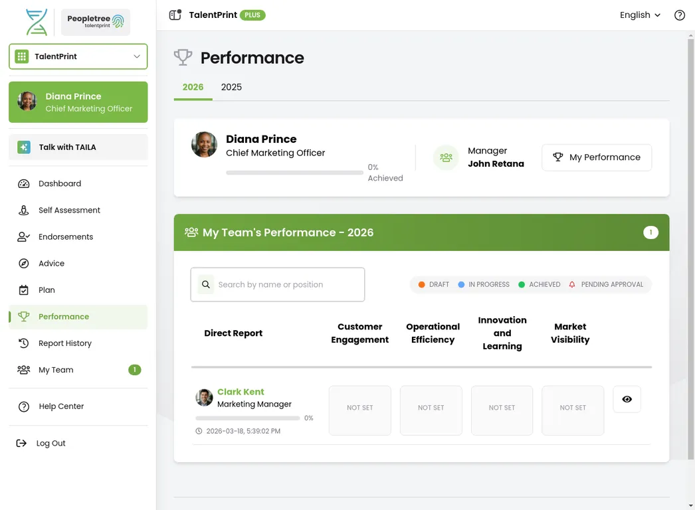Switch to the 2026 tab
Image resolution: width=695 pixels, height=510 pixels.
[193, 87]
